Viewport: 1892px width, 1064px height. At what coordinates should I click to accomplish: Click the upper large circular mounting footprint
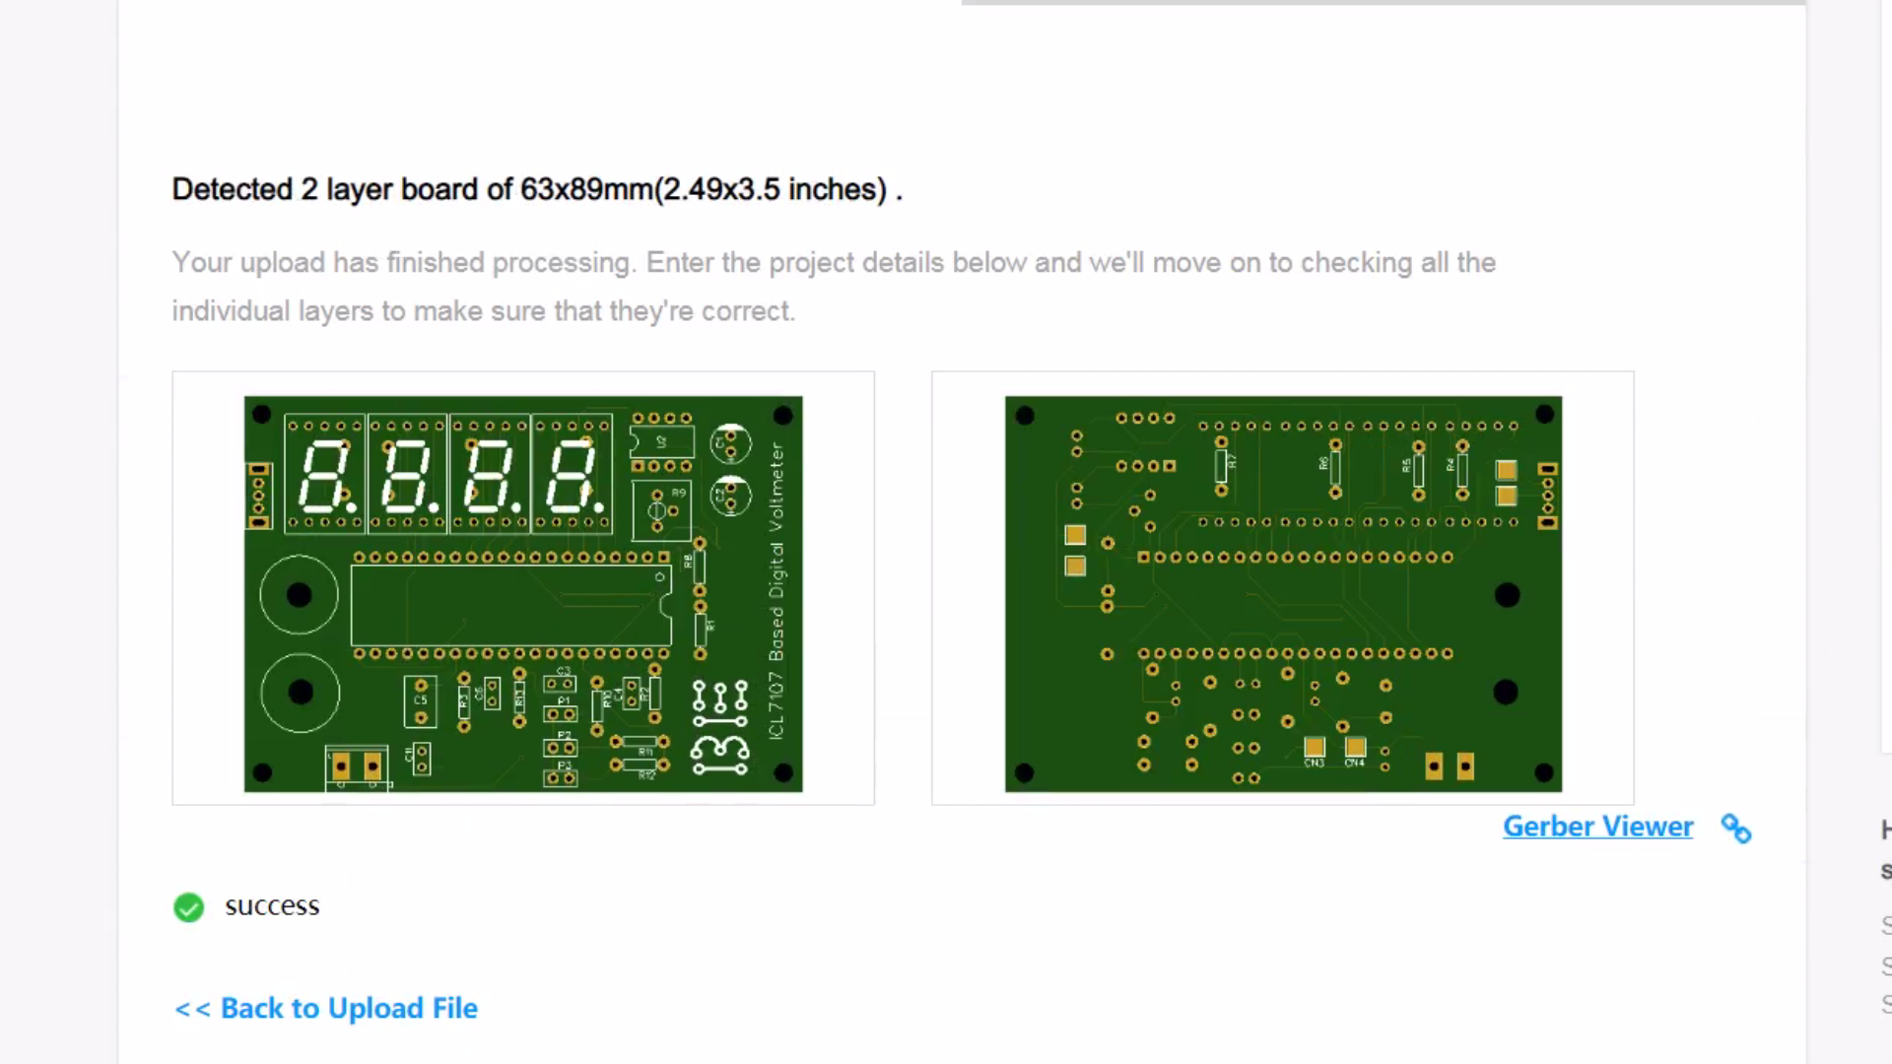pos(299,594)
